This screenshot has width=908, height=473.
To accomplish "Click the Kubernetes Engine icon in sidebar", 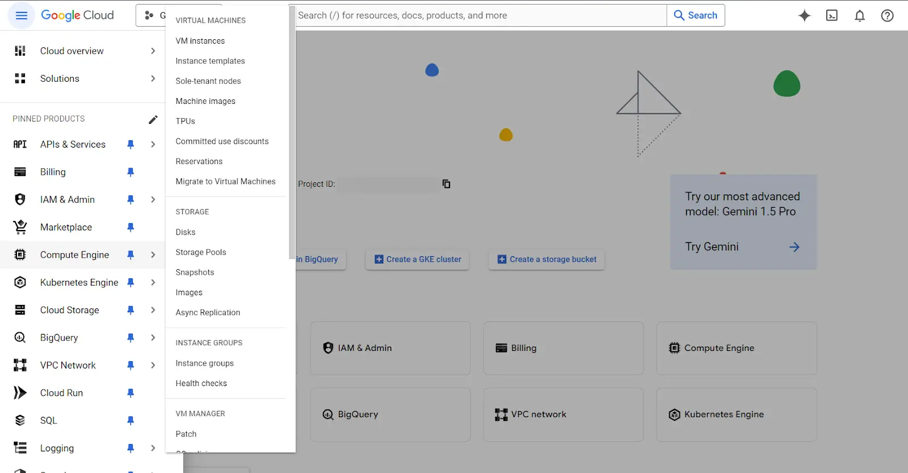I will point(20,282).
